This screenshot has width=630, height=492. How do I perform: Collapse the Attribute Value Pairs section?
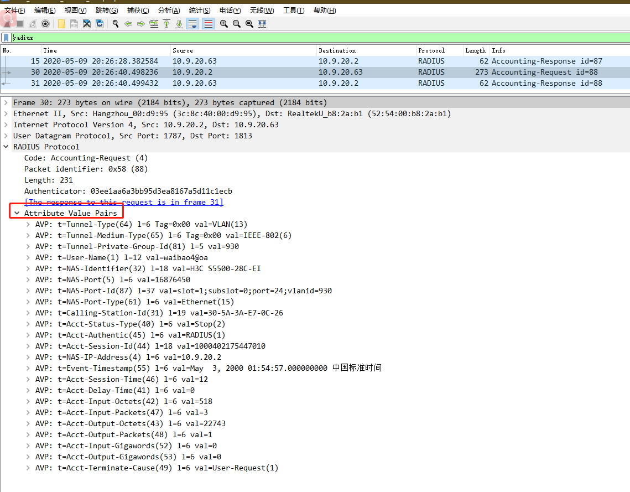pos(18,213)
